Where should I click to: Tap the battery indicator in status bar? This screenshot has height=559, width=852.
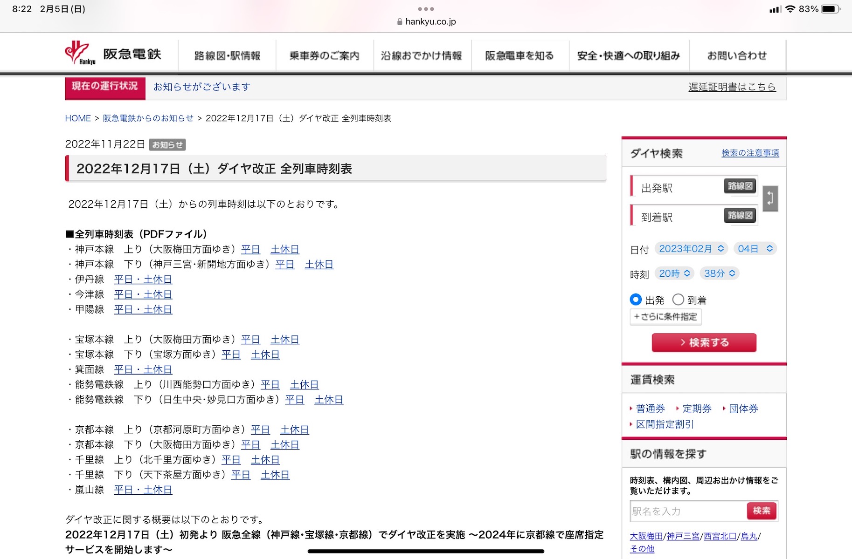[x=831, y=9]
